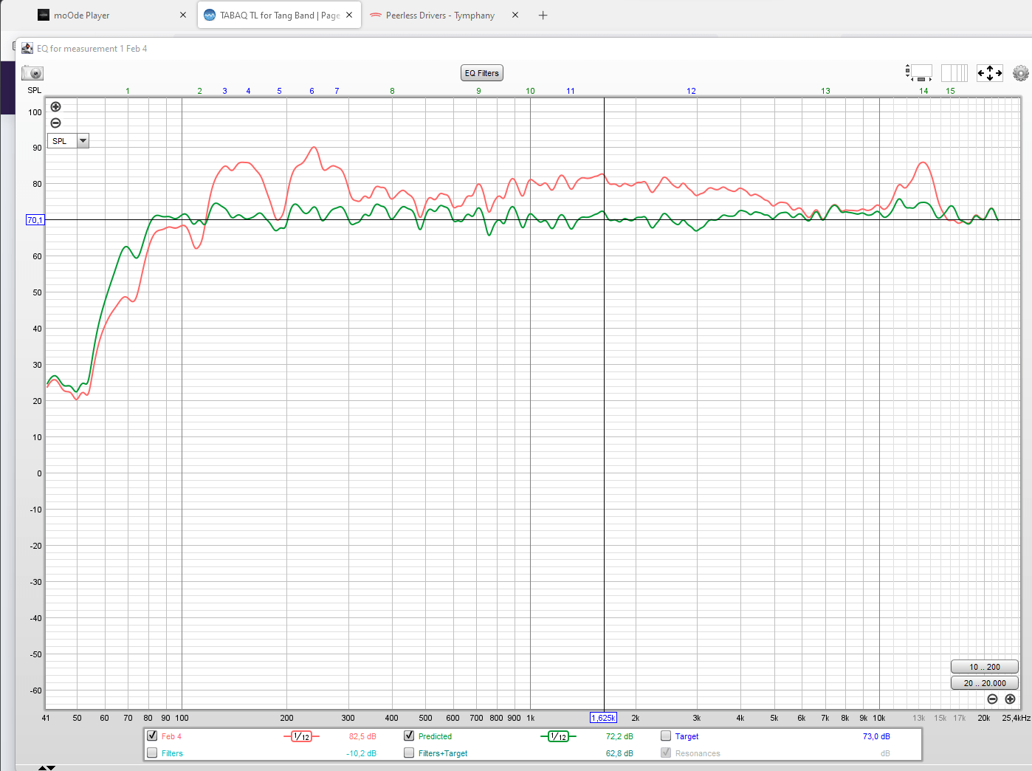Enable the Target trace checkbox
Screen dimensions: 1032x771
(x=666, y=736)
